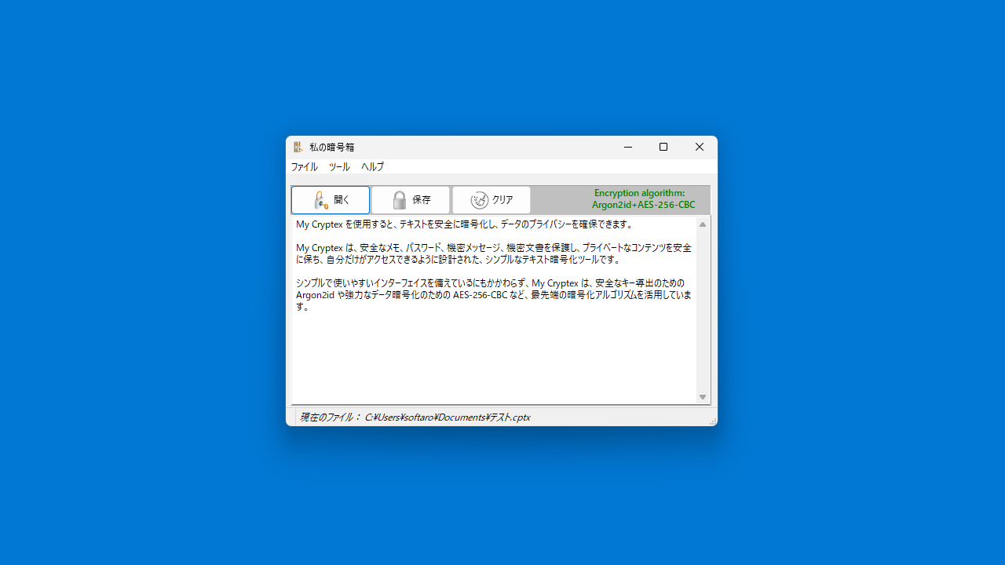Click the recycle icon on クリア
1005x565 pixels.
pyautogui.click(x=479, y=200)
